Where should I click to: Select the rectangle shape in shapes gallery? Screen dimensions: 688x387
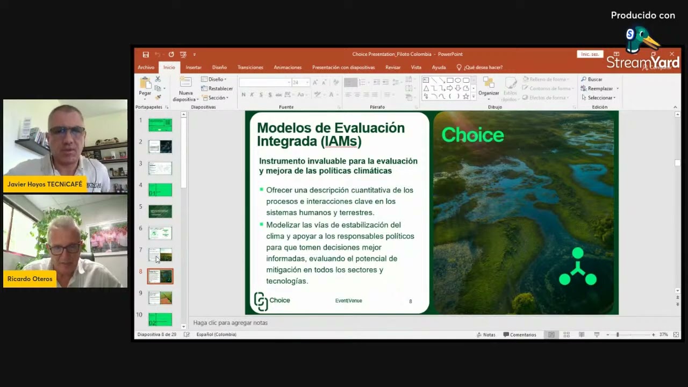pos(450,80)
